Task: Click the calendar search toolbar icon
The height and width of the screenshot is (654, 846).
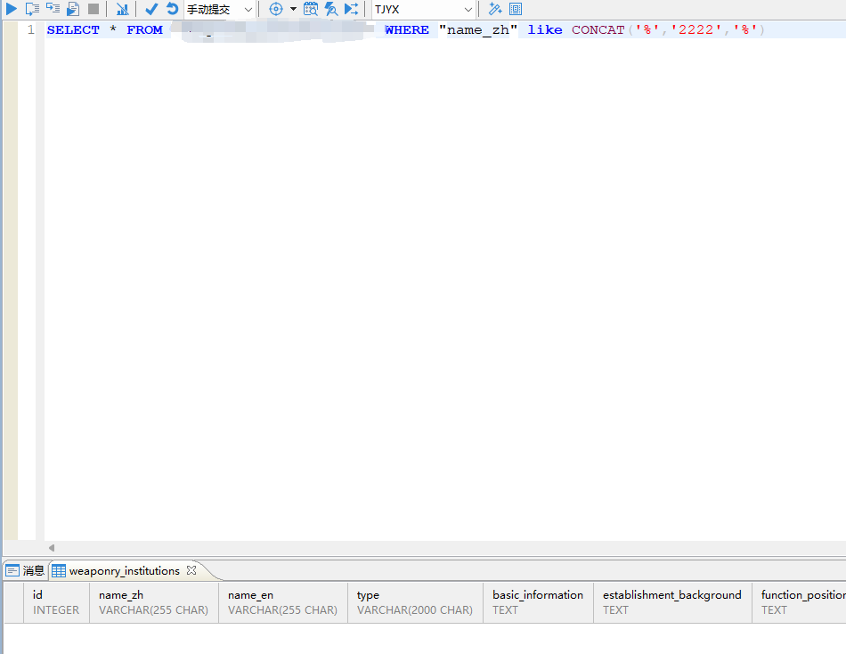Action: tap(311, 9)
